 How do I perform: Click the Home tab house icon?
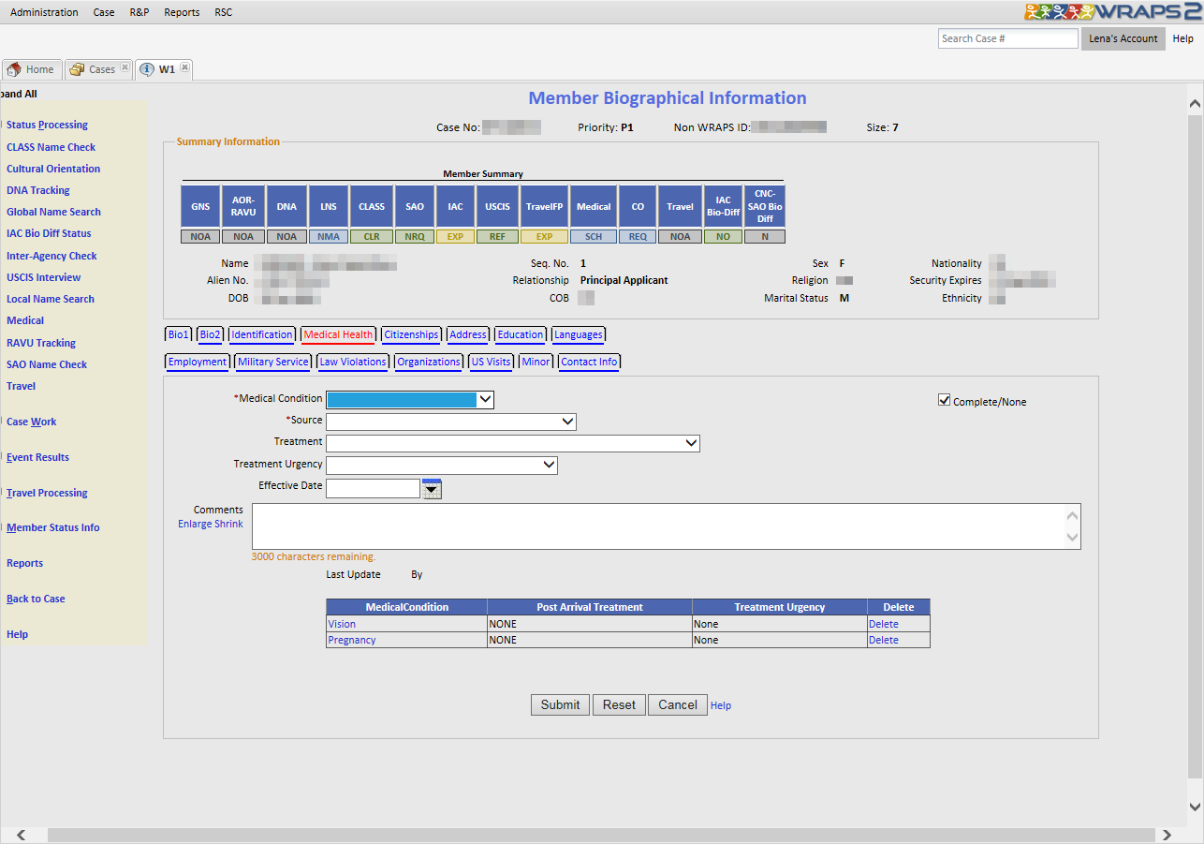[x=14, y=69]
